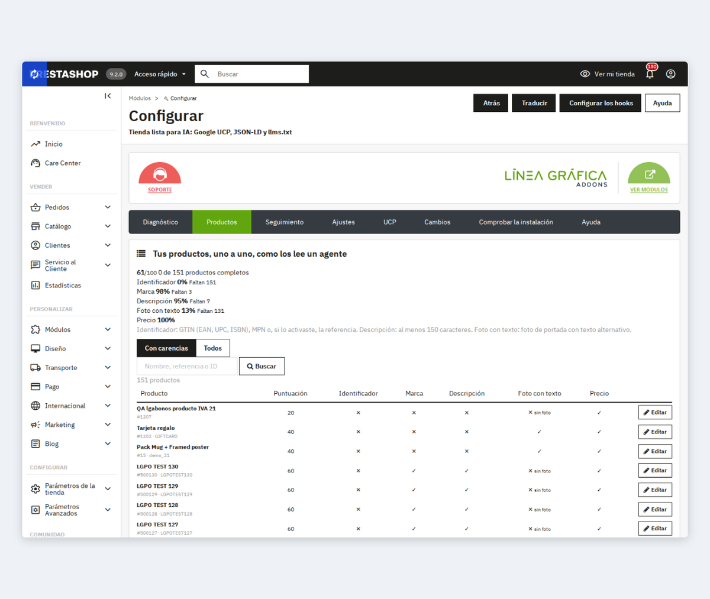Collapse the sidebar menu icon

pos(108,96)
